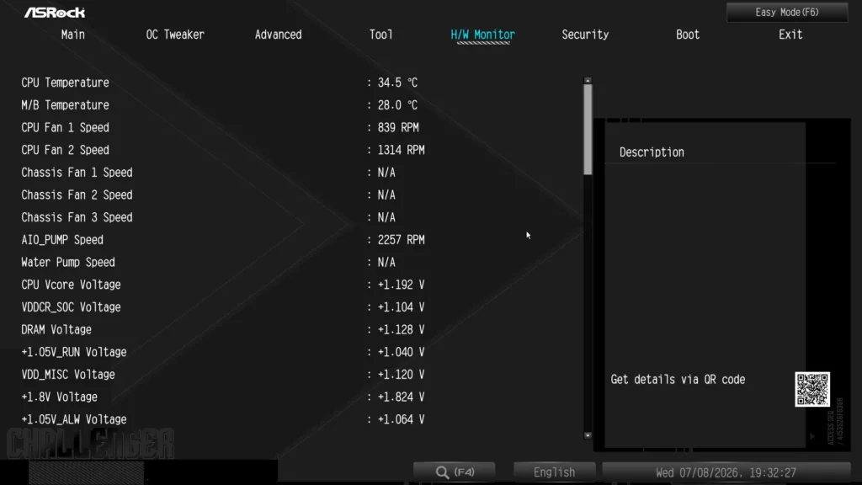Click the +1.192 V value
Viewport: 862px width, 485px height.
(401, 285)
